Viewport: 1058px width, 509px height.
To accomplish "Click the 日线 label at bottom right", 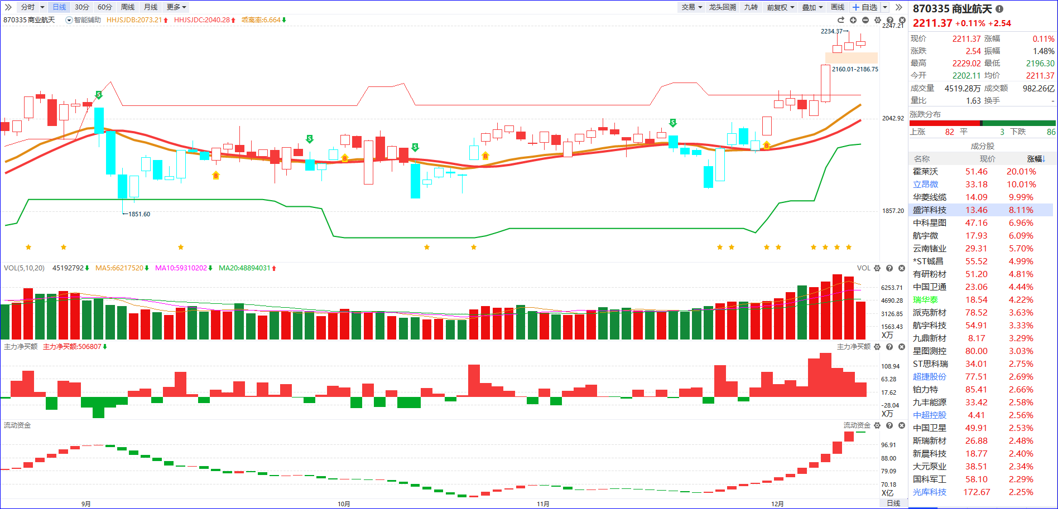I will point(893,503).
